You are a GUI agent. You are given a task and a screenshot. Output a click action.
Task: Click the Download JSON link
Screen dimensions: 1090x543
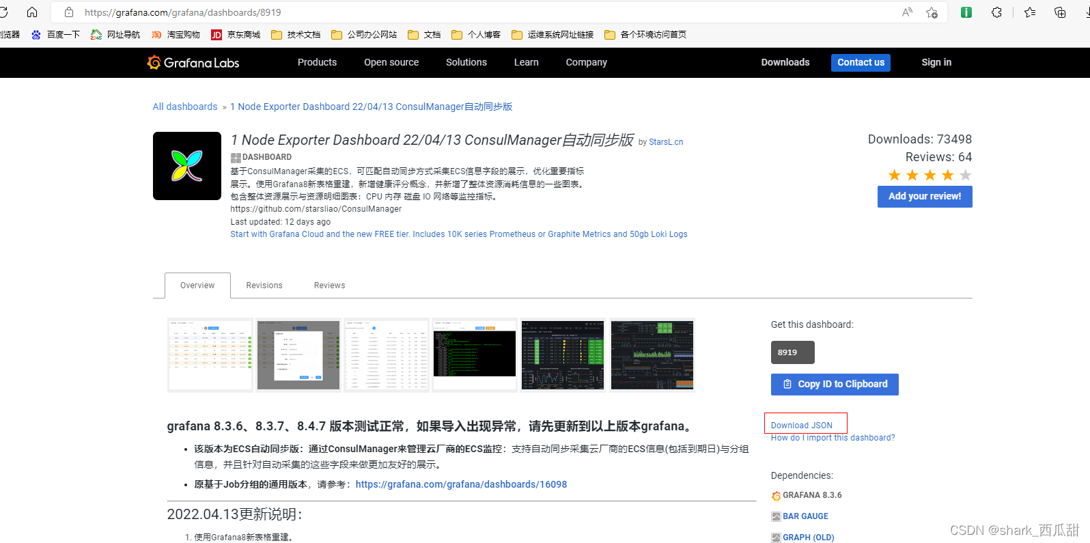(x=802, y=425)
